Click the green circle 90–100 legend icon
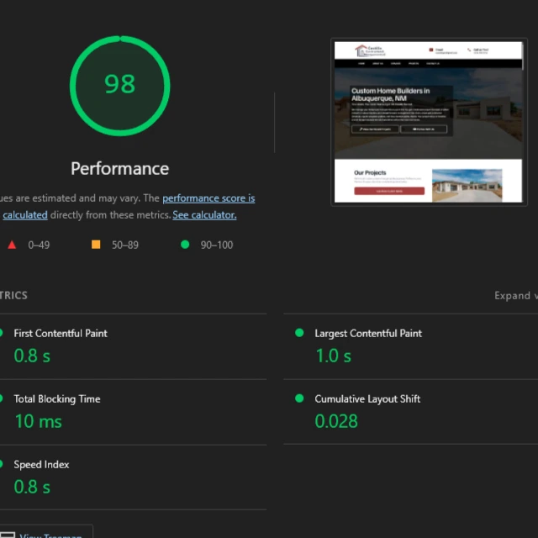This screenshot has width=538, height=538. point(185,245)
